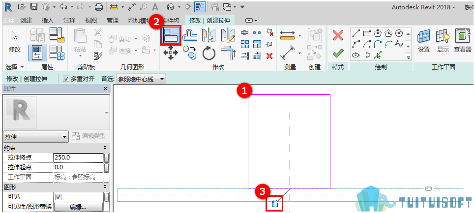Image resolution: width=475 pixels, height=213 pixels.
Task: Click the 修改 select arrow button
Action: pos(15,42)
